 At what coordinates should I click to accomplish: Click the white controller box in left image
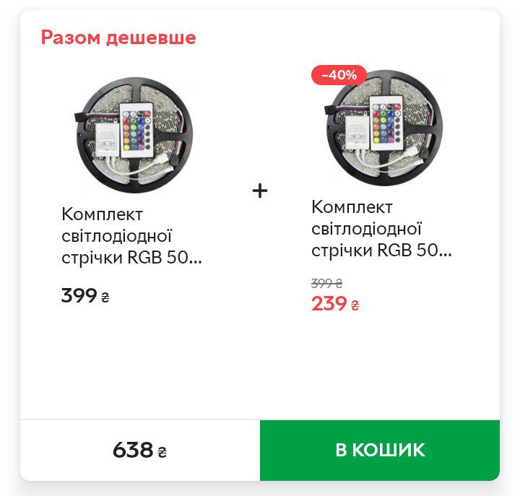[x=108, y=140]
